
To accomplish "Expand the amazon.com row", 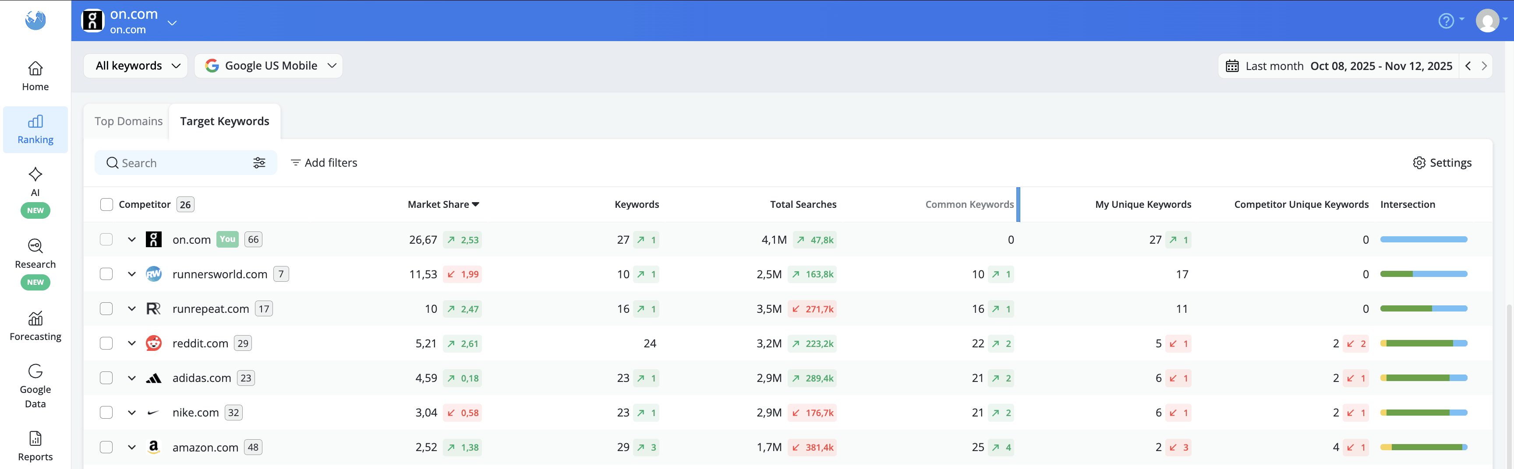I will click(132, 447).
